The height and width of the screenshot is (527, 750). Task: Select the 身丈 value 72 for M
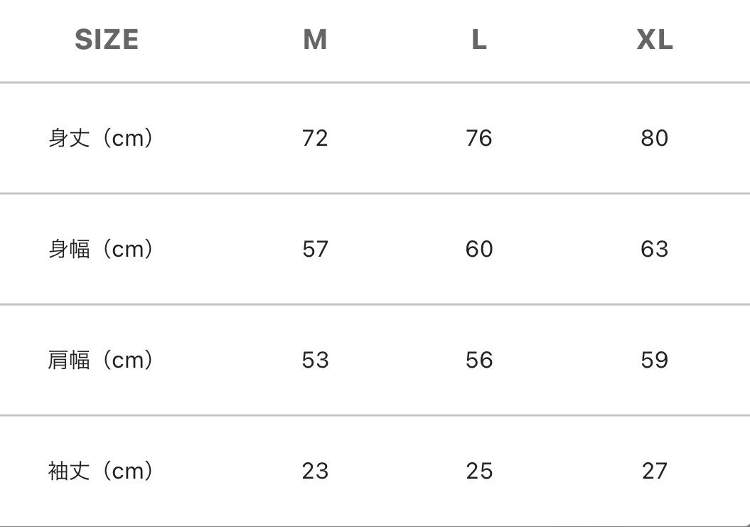(315, 138)
